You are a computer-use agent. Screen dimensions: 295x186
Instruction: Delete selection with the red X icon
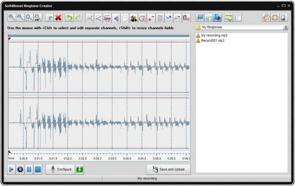pos(58,18)
